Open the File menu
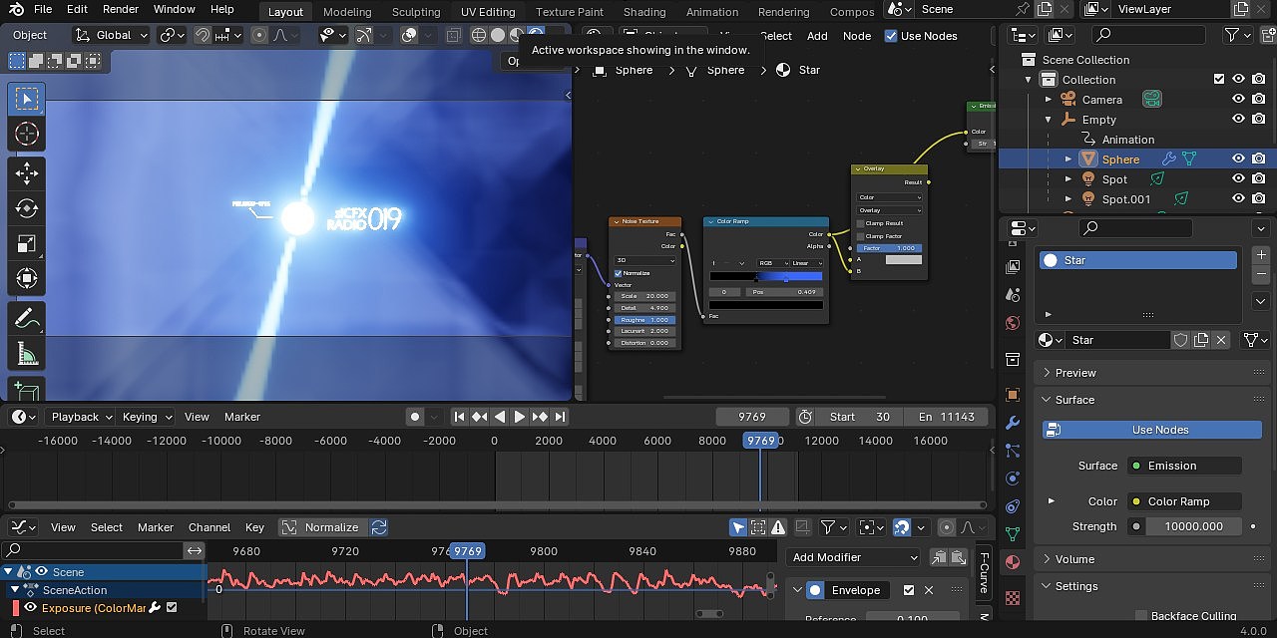Viewport: 1277px width, 638px height. (x=42, y=9)
